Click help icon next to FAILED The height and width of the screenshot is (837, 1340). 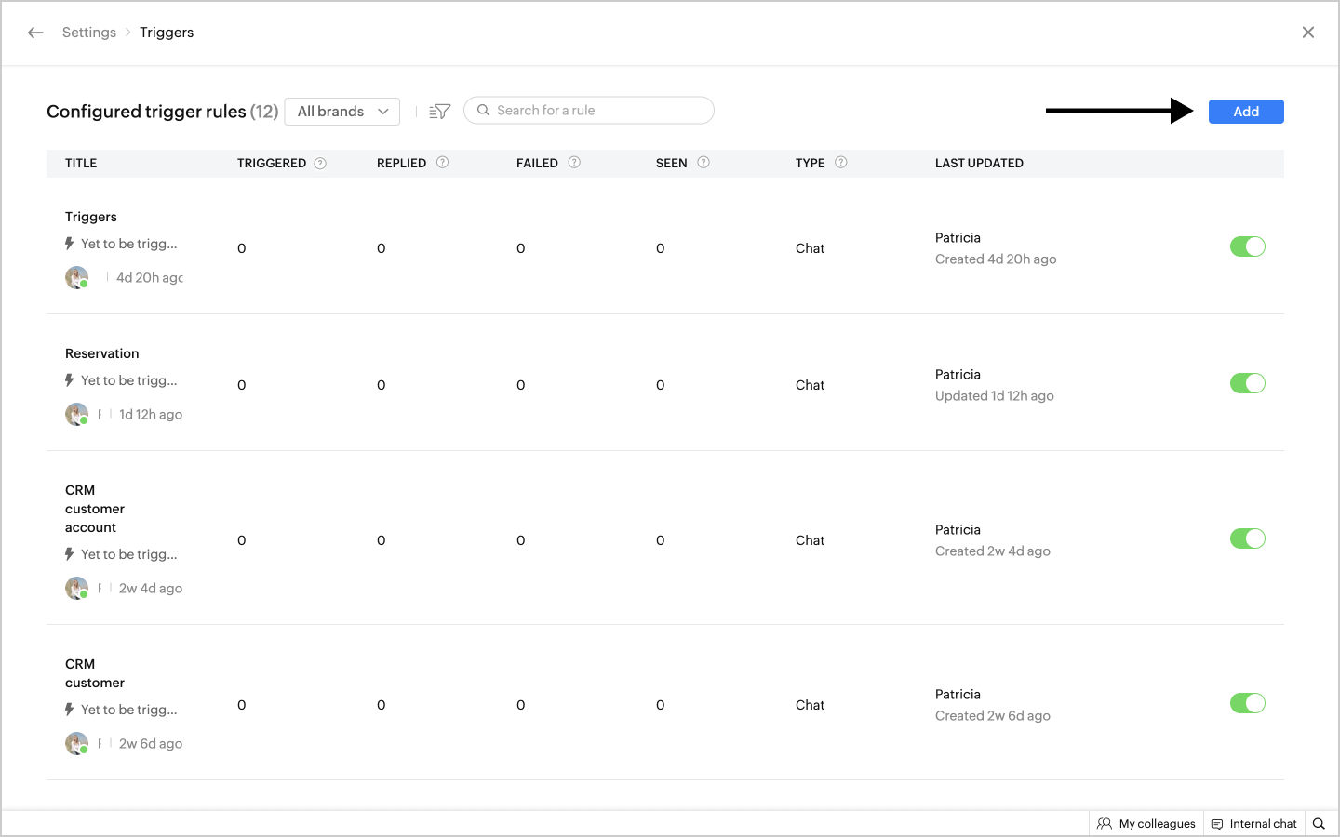574,163
